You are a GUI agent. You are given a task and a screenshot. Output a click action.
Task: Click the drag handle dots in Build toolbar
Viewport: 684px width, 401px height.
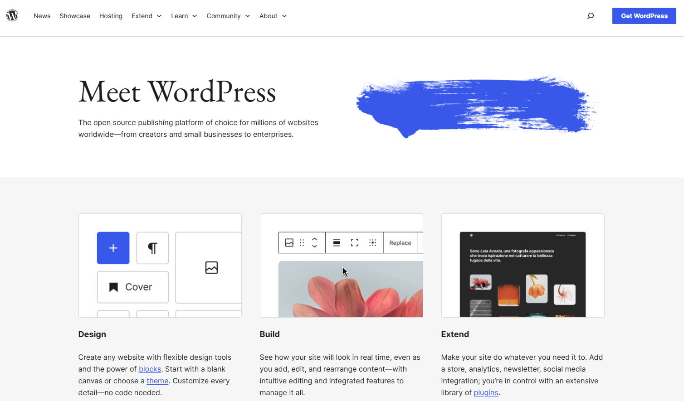tap(302, 242)
